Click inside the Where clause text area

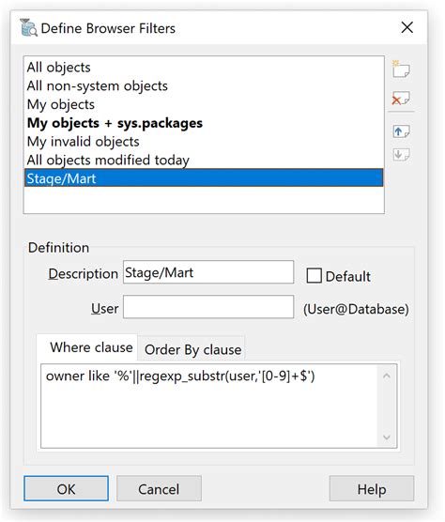click(208, 406)
